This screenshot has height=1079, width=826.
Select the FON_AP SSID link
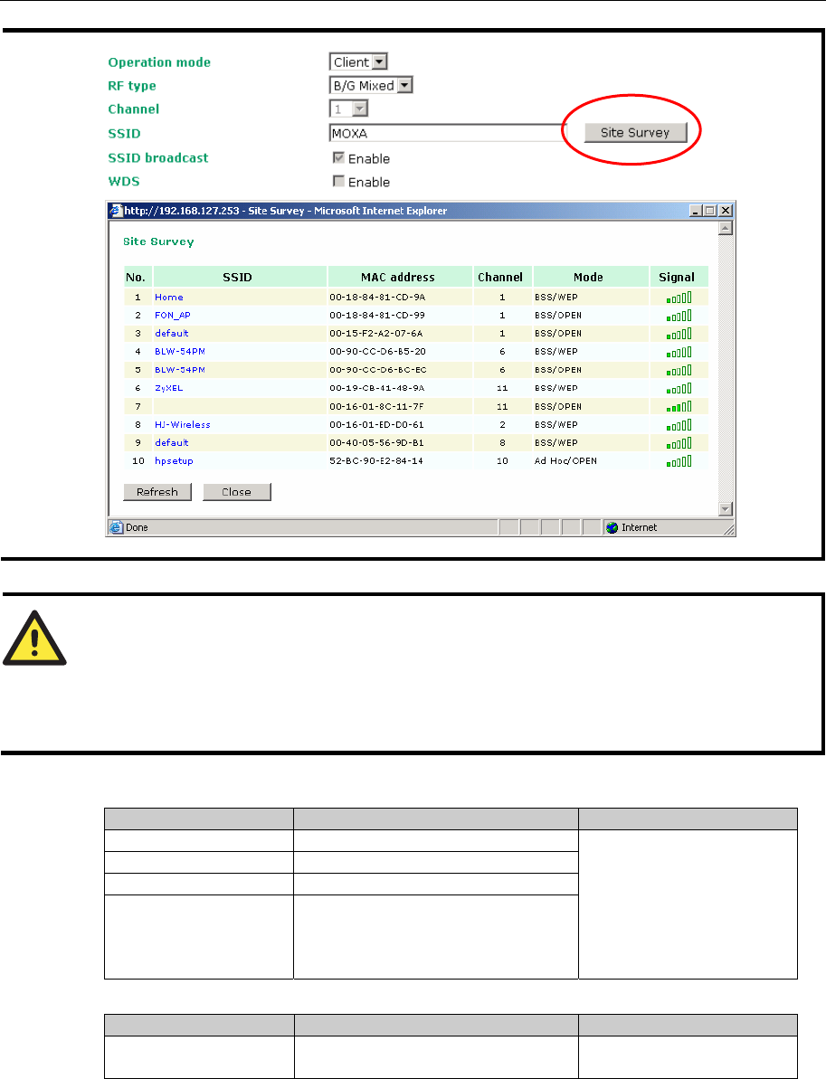point(173,315)
